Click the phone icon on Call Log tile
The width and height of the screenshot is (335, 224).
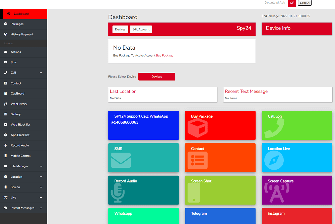coord(274,128)
